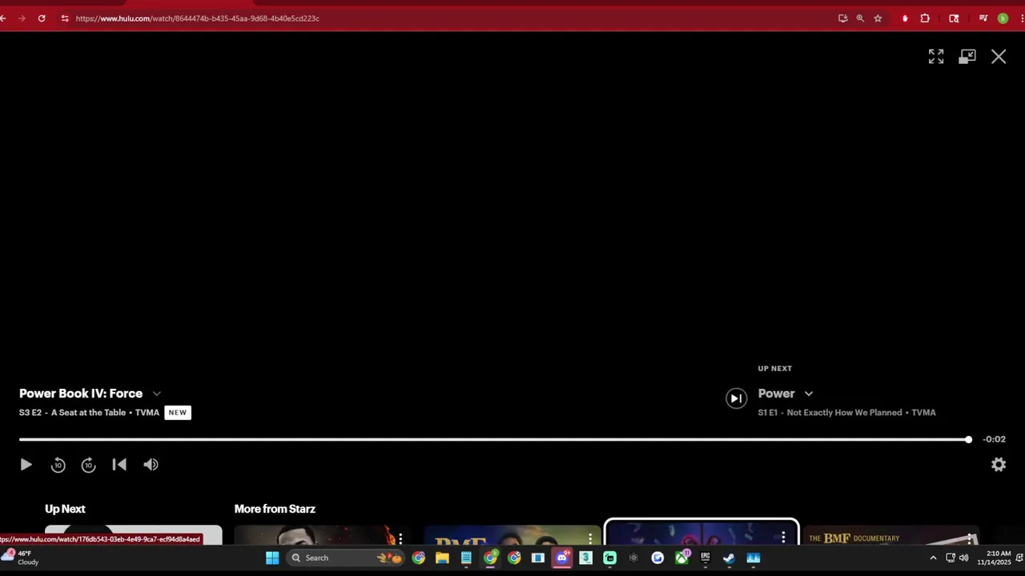Viewport: 1025px width, 576px height.
Task: Click the hulu.com address bar URL
Action: click(197, 18)
